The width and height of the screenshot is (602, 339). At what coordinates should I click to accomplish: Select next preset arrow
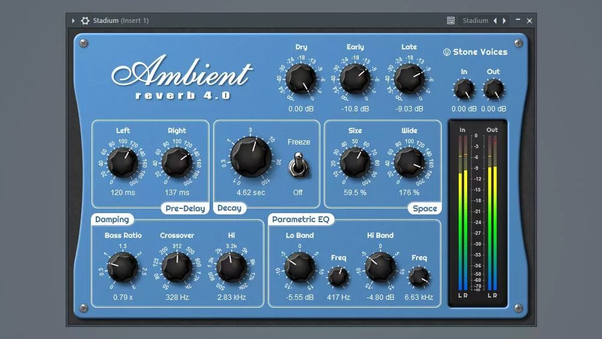[504, 20]
